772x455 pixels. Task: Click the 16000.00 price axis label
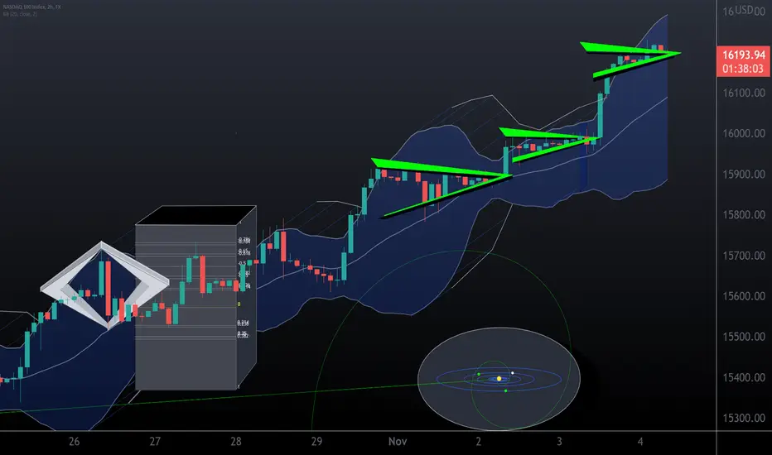744,133
